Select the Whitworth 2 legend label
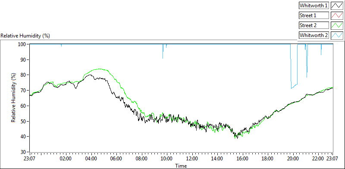Screen dimensions: 345x169 (314, 35)
